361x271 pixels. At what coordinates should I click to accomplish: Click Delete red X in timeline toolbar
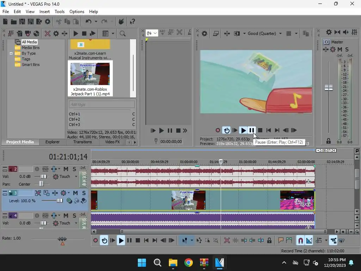[227, 241]
